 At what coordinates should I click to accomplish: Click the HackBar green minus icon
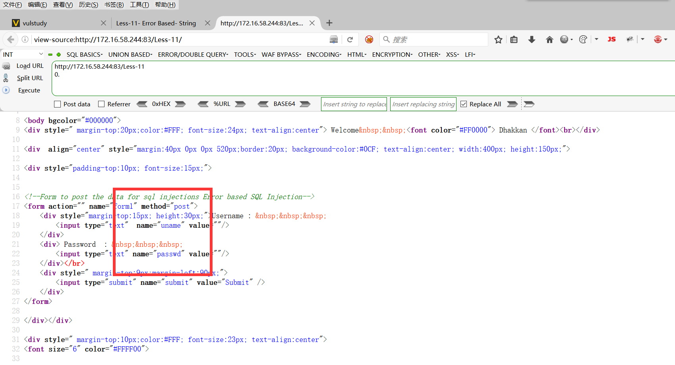tap(50, 54)
